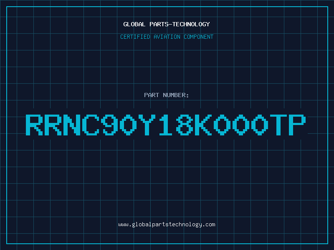334x250 pixels.
Task: Click the 'com' ending of the website URL
Action: point(210,225)
